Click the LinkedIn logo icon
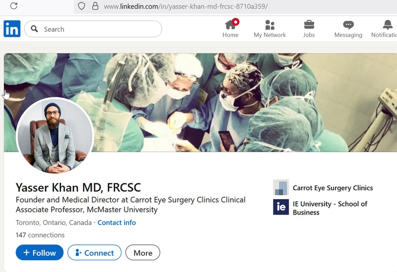Image resolution: width=397 pixels, height=272 pixels. (x=12, y=29)
